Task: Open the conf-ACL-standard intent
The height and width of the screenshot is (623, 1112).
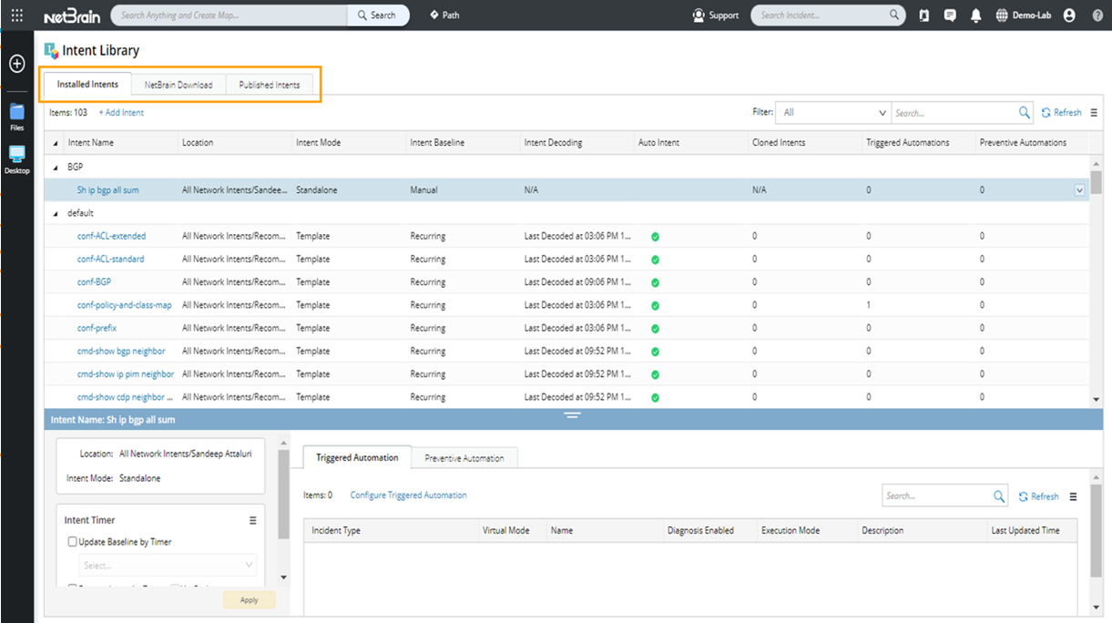Action: tap(110, 260)
